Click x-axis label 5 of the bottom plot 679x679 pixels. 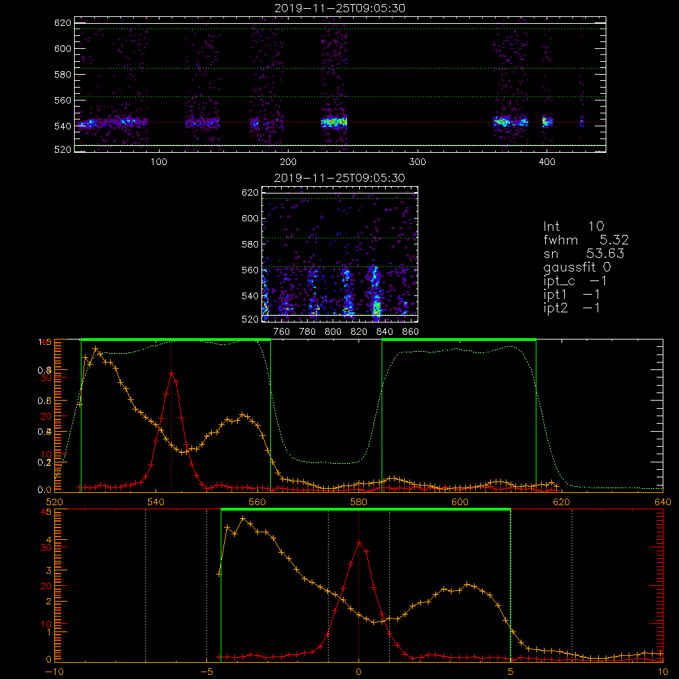[x=511, y=672]
